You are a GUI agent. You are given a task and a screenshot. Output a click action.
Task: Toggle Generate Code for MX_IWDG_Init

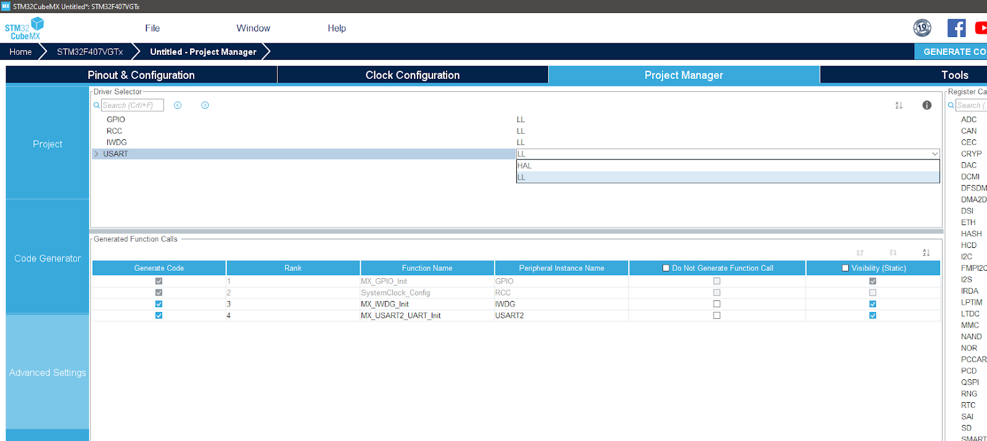point(159,304)
